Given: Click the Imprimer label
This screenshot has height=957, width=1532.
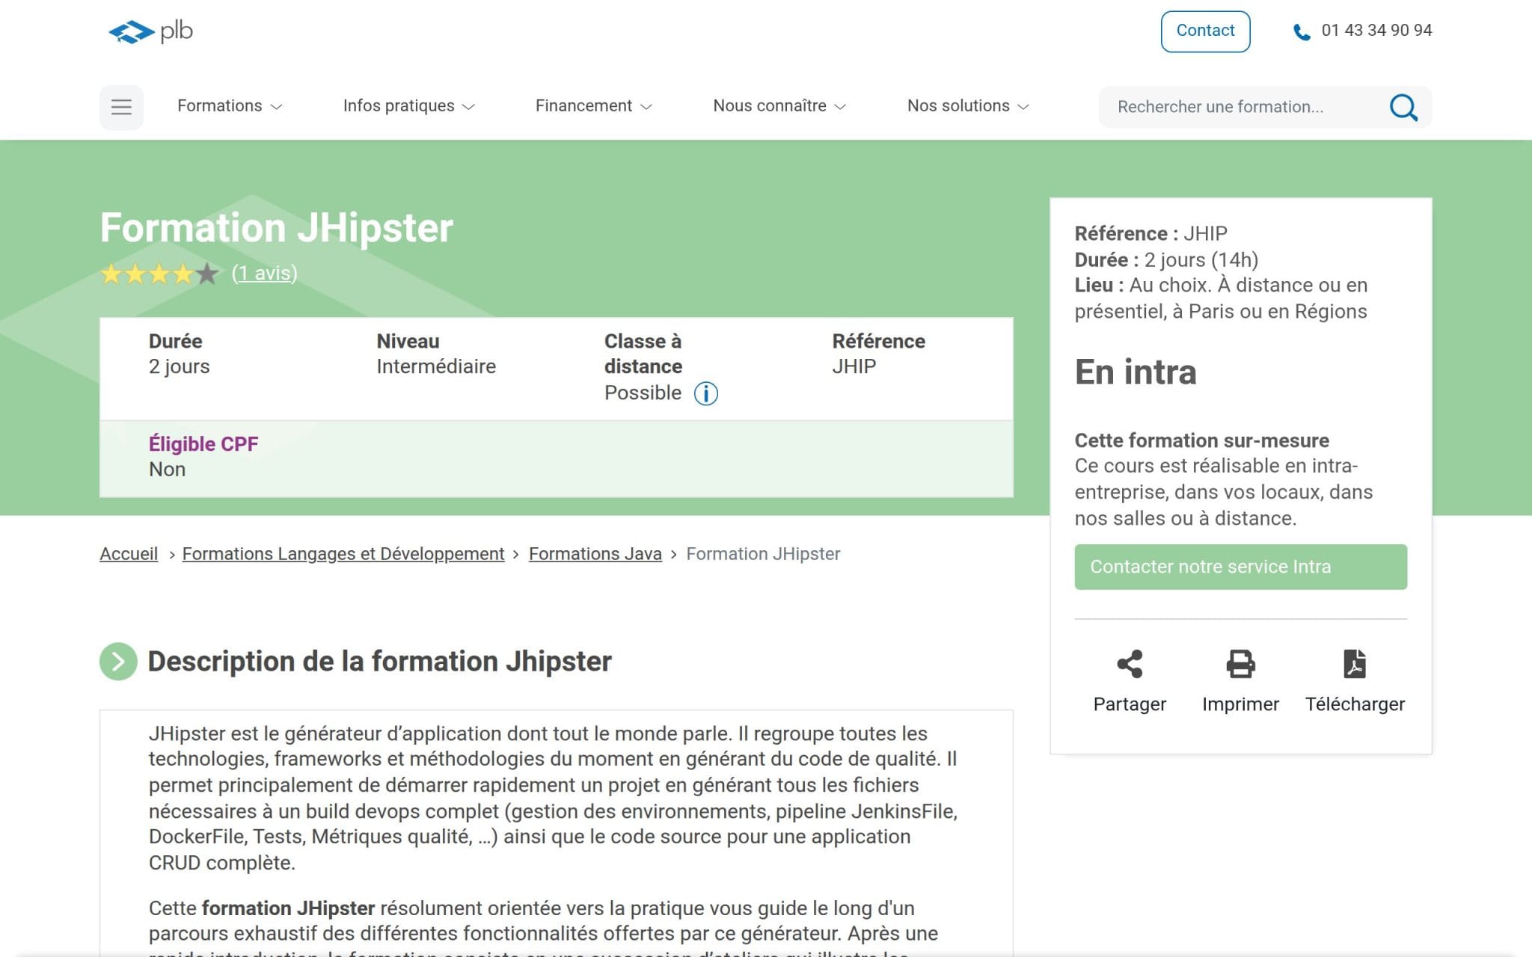Looking at the screenshot, I should point(1240,704).
